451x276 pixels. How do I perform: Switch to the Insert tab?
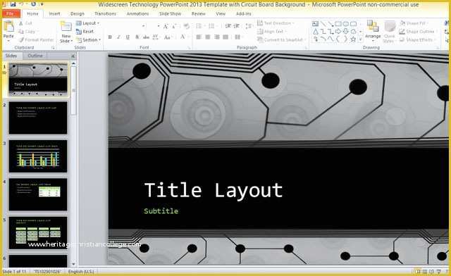55,13
